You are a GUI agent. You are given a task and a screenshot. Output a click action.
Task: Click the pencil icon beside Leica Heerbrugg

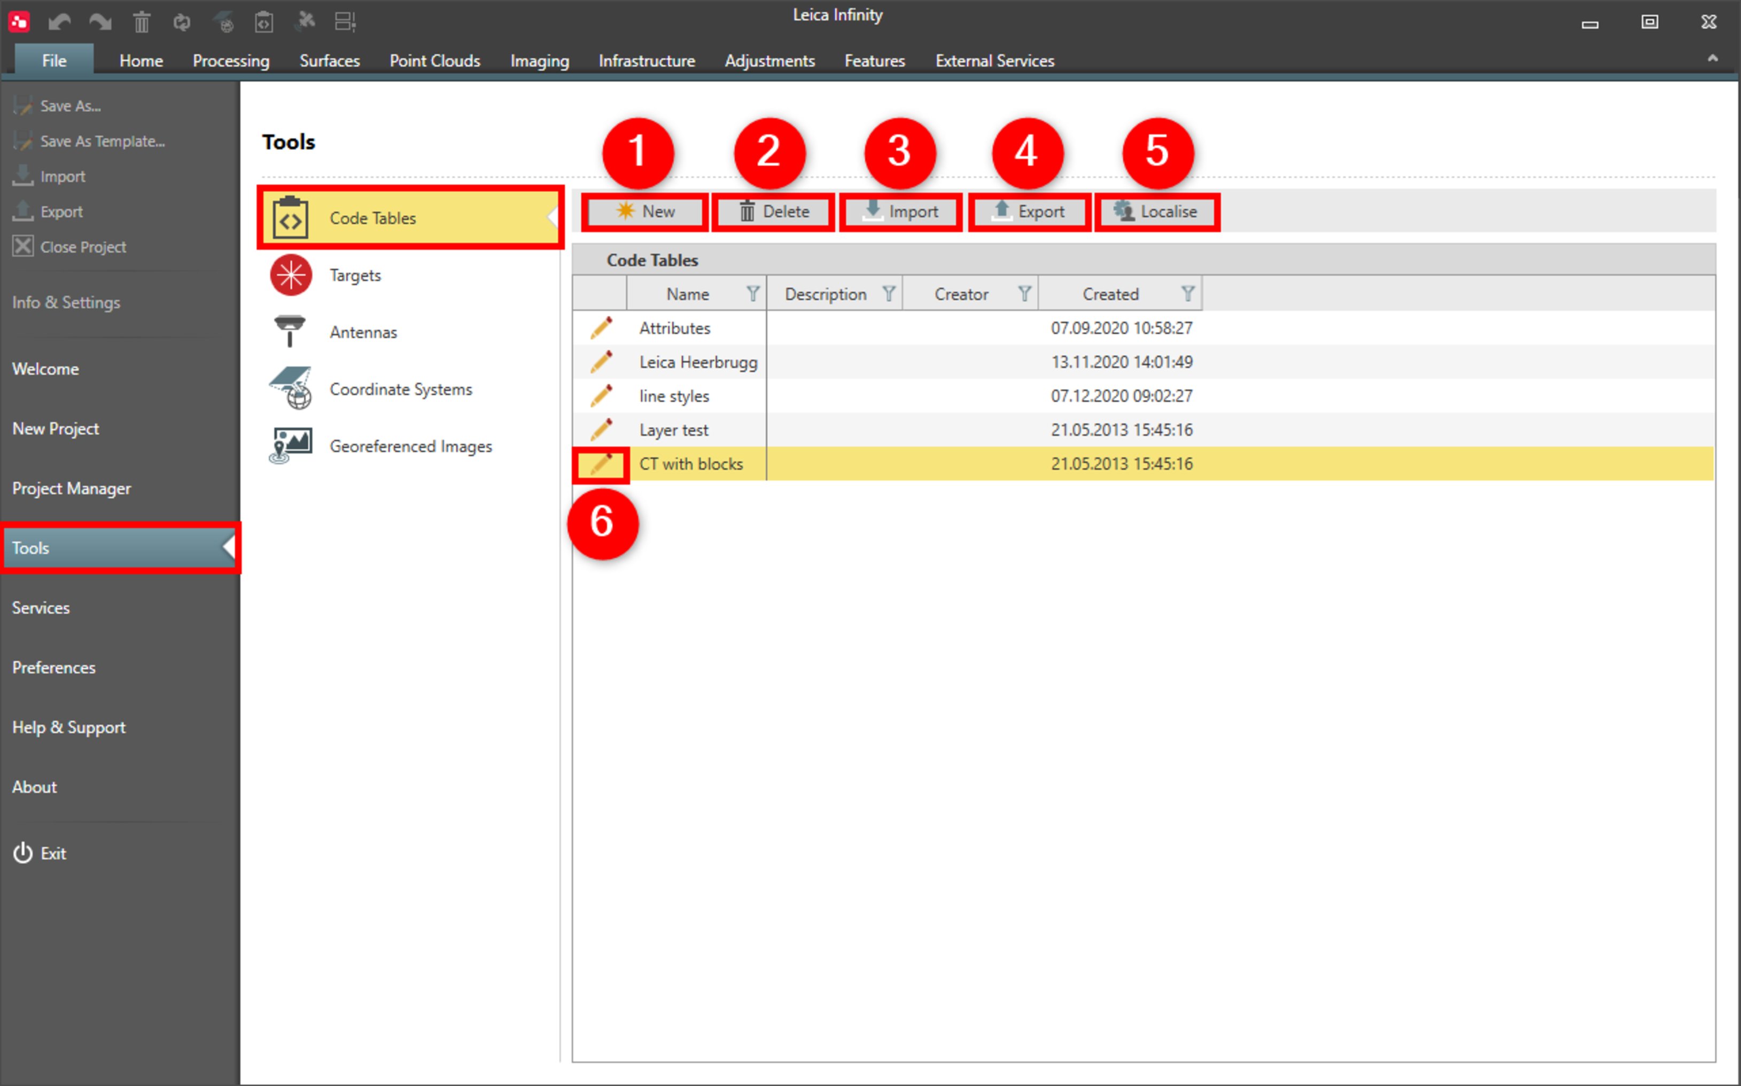[601, 361]
